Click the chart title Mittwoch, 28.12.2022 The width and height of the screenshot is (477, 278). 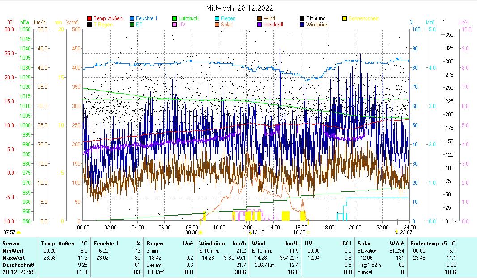pyautogui.click(x=240, y=8)
